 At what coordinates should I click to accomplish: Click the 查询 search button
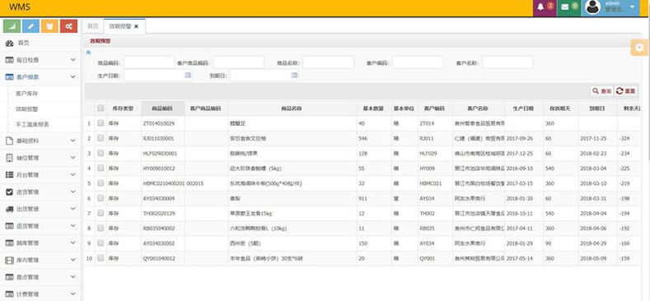(x=601, y=91)
